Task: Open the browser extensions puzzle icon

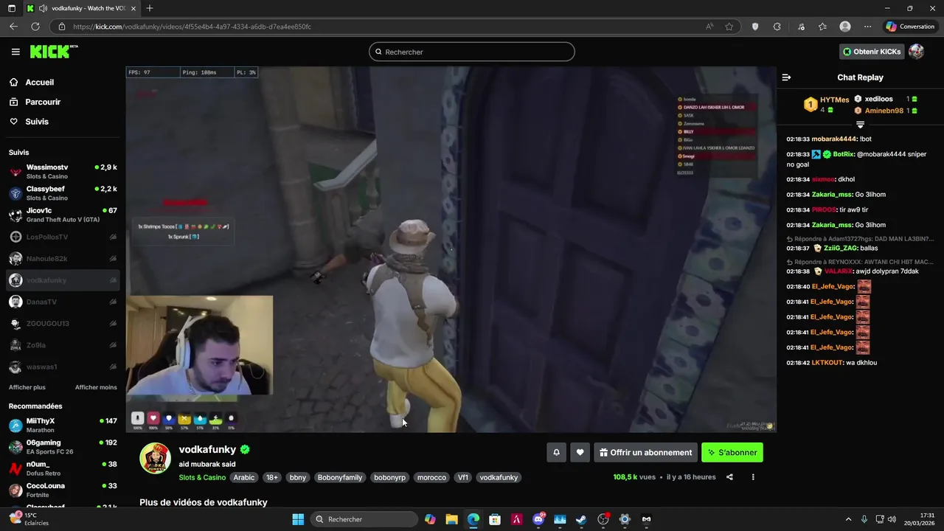Action: (777, 27)
